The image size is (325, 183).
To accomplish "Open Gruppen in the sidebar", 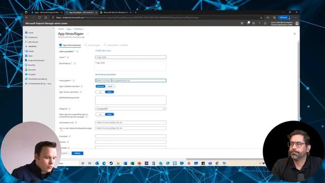I will point(30,74).
